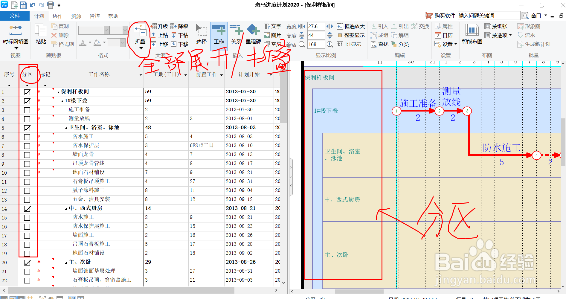Click zoom-in magnifier beside 168
Viewport: 566px width, 299px height.
[x=330, y=44]
